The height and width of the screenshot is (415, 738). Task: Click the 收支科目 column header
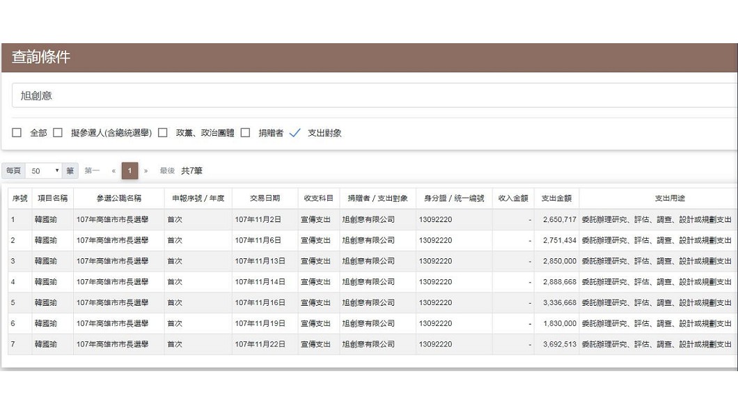pos(319,198)
